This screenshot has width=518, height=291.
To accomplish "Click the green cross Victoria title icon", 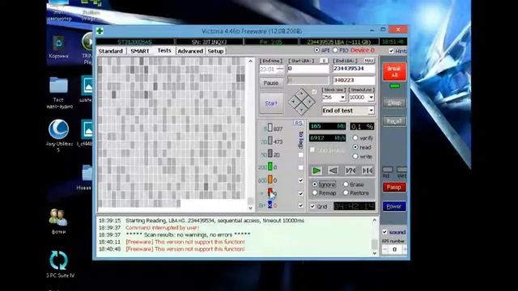I will tap(100, 31).
